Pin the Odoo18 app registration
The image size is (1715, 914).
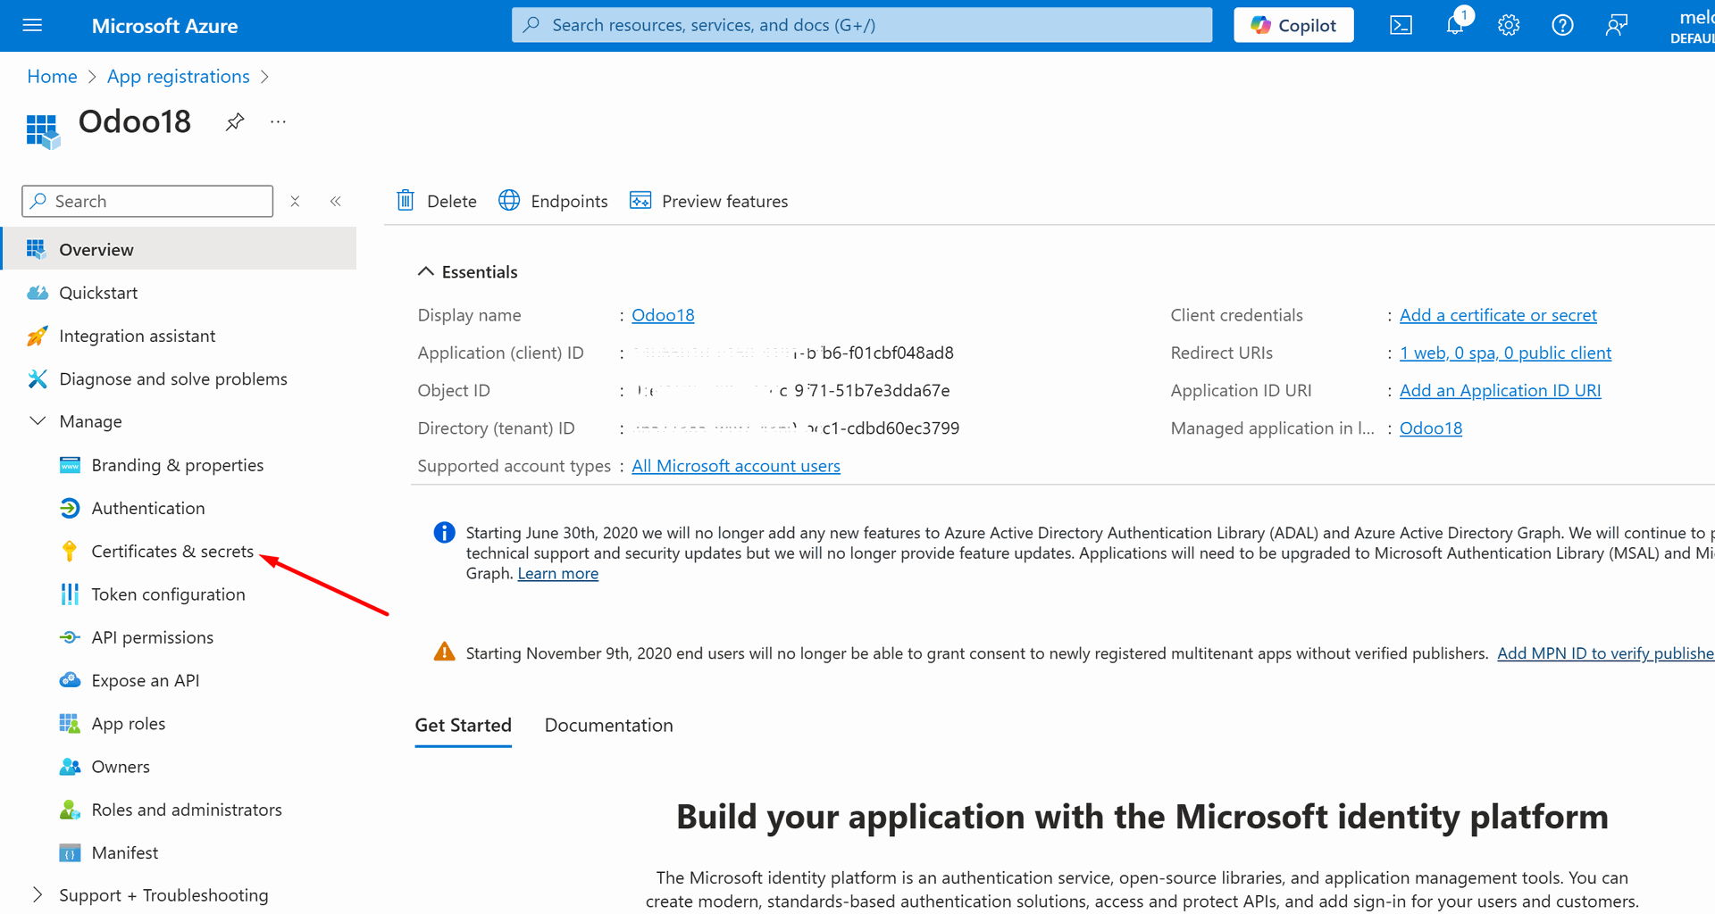pyautogui.click(x=235, y=122)
